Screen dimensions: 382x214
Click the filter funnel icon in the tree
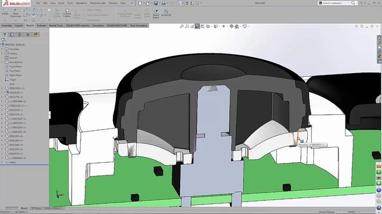[x=3, y=40]
